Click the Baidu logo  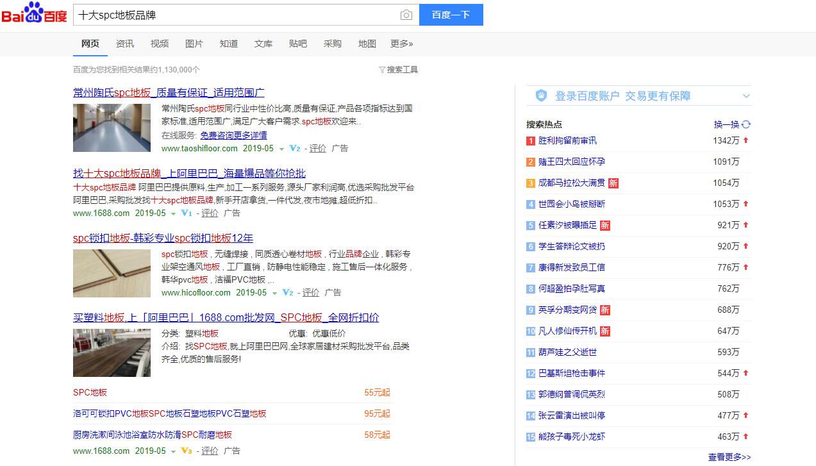(34, 13)
